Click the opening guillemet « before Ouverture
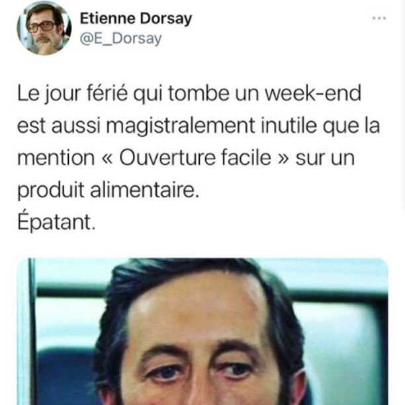This screenshot has height=405, width=405. 107,159
